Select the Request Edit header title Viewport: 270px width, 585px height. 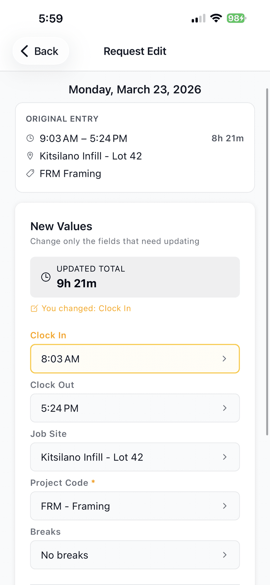pyautogui.click(x=135, y=51)
